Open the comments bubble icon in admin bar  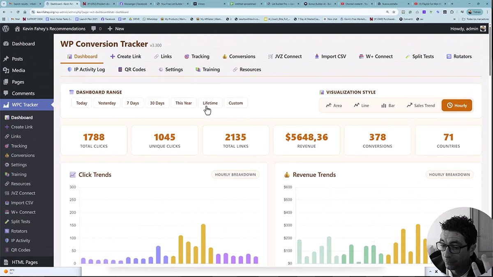point(94,29)
